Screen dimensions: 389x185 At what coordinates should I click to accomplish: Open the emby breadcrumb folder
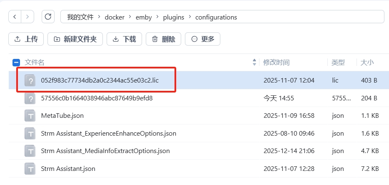[x=144, y=17]
